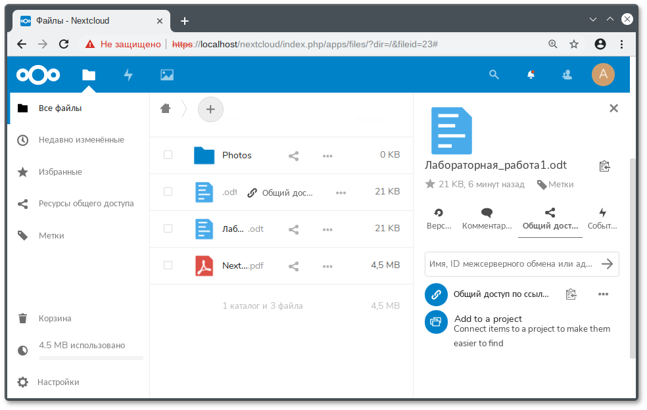Click share icon for Photos folder

tap(294, 156)
